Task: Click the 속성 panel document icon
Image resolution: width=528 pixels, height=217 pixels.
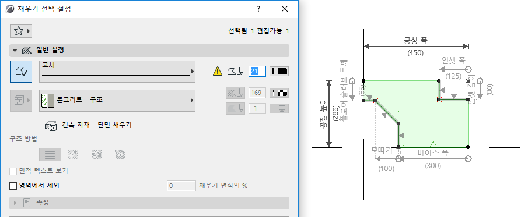Action: [x=27, y=203]
